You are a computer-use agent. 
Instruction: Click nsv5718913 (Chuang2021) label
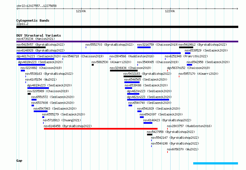[62, 120]
